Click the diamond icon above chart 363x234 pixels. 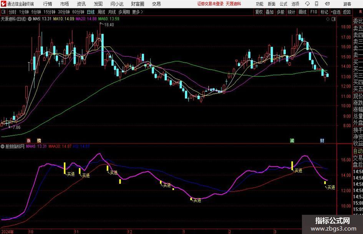(328, 19)
